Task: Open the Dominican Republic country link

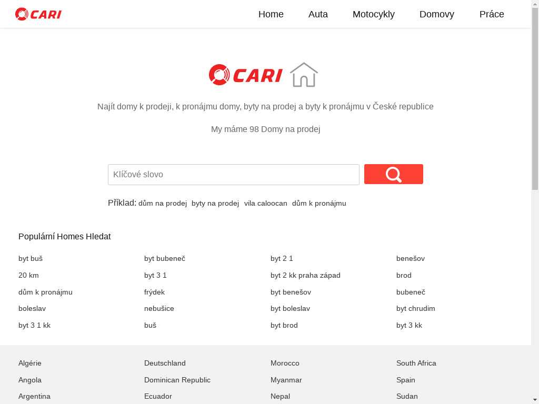Action: coord(177,380)
